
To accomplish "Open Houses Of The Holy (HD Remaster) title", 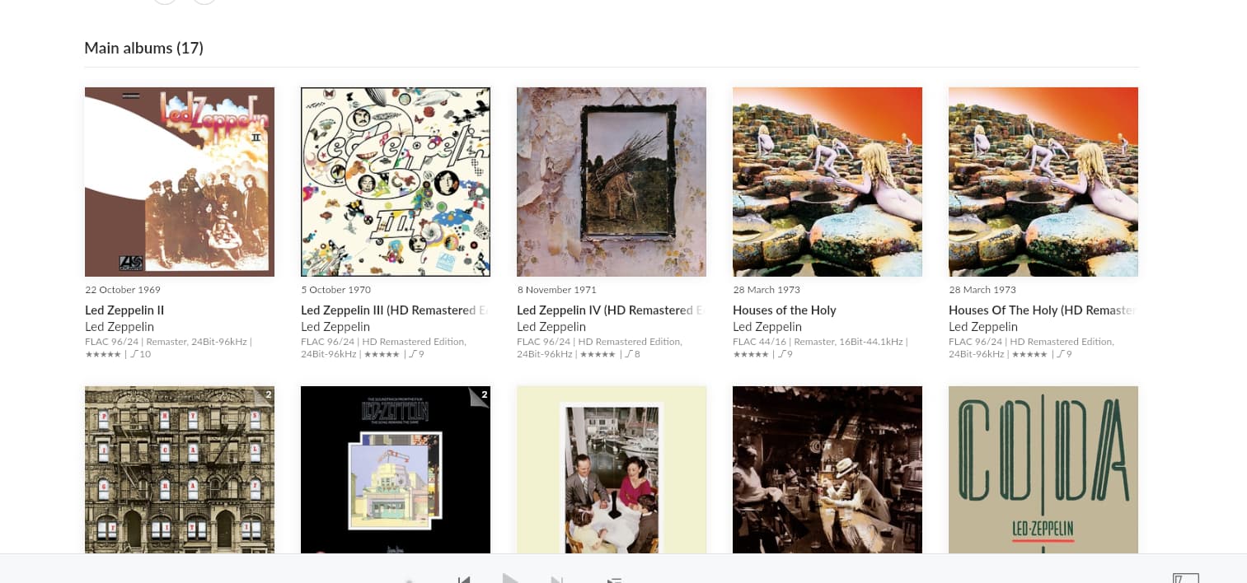I will (x=1043, y=310).
